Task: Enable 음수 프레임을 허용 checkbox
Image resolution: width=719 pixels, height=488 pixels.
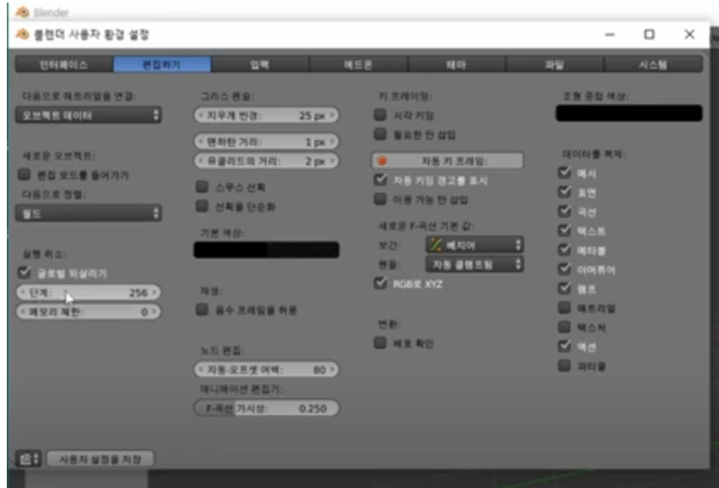Action: (x=202, y=309)
